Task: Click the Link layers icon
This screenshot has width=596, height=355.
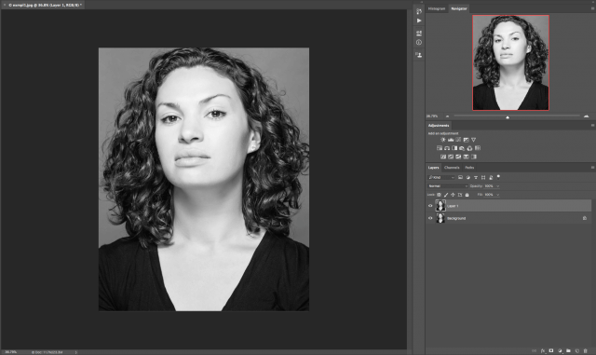Action: point(534,351)
